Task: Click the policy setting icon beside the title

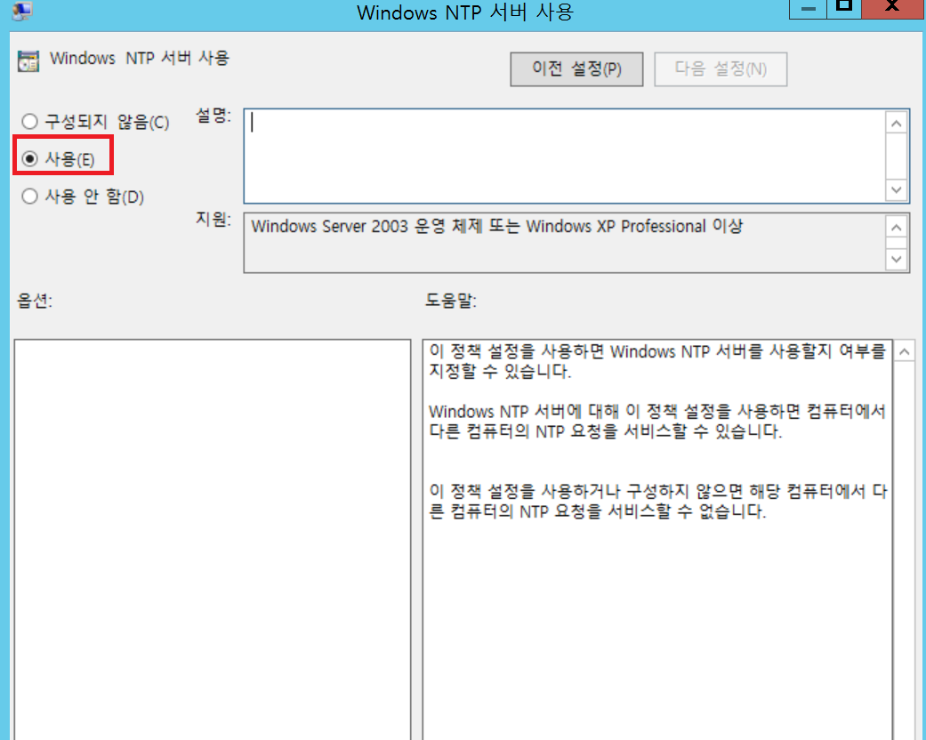Action: coord(28,60)
